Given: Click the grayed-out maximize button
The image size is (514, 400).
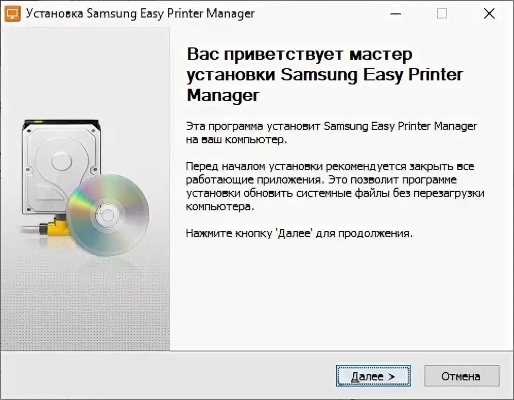Looking at the screenshot, I should pyautogui.click(x=441, y=14).
